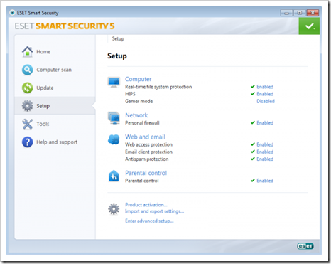The width and height of the screenshot is (331, 264).
Task: Click the green protection status checkmark
Action: pyautogui.click(x=309, y=26)
